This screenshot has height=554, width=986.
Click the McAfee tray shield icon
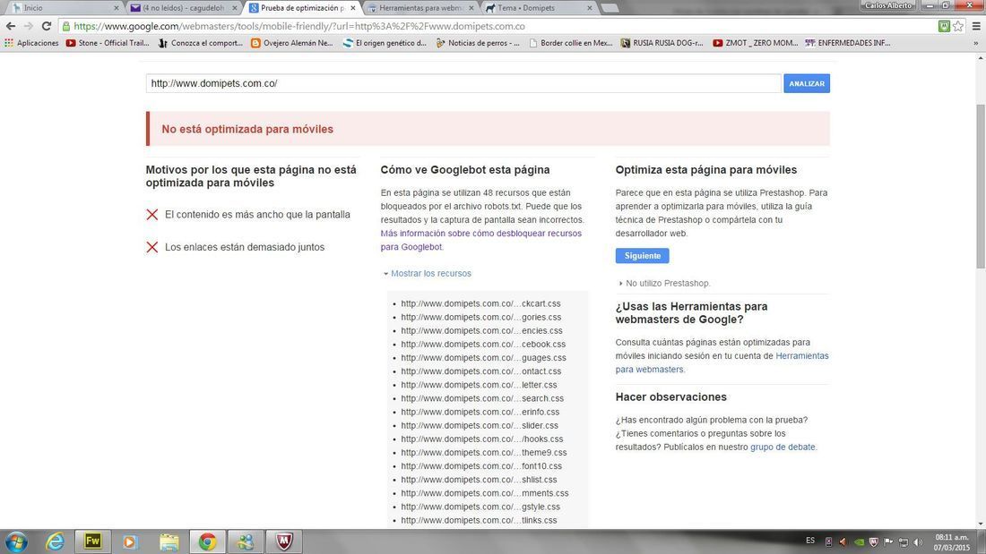click(x=873, y=541)
